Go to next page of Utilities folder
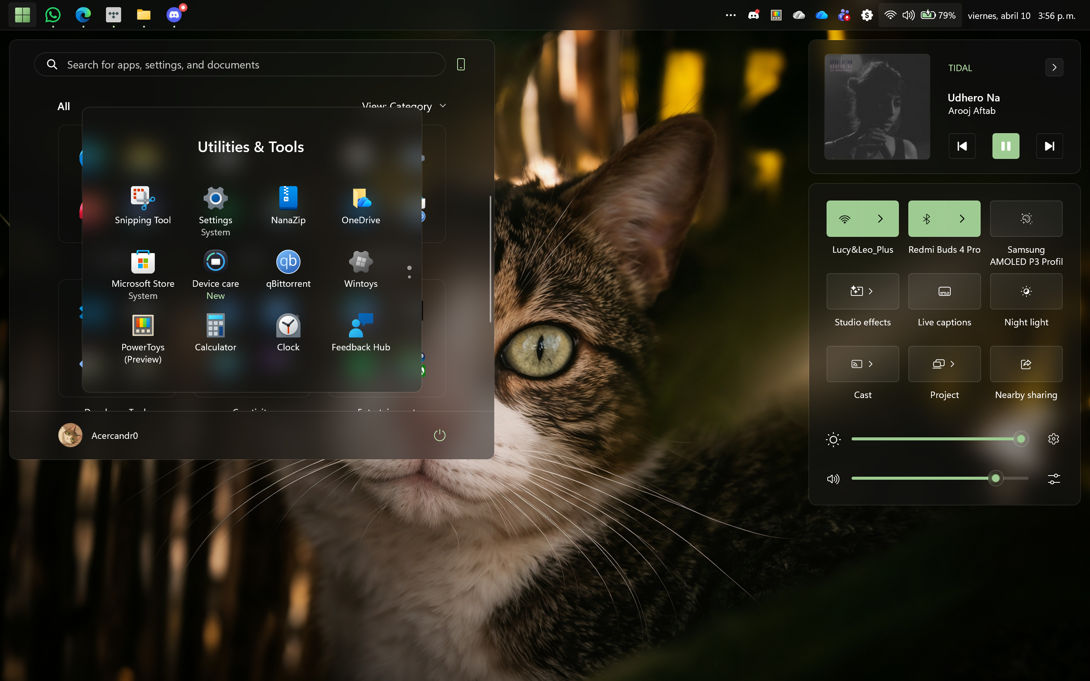 coord(409,277)
